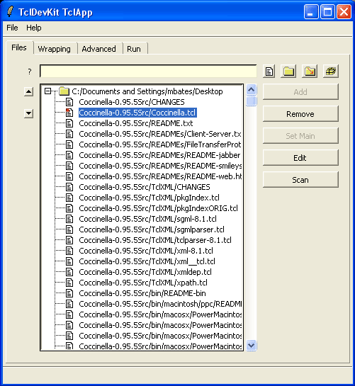Screen dimensions: 355x386
Task: Click the move down arrow button
Action: (x=29, y=113)
